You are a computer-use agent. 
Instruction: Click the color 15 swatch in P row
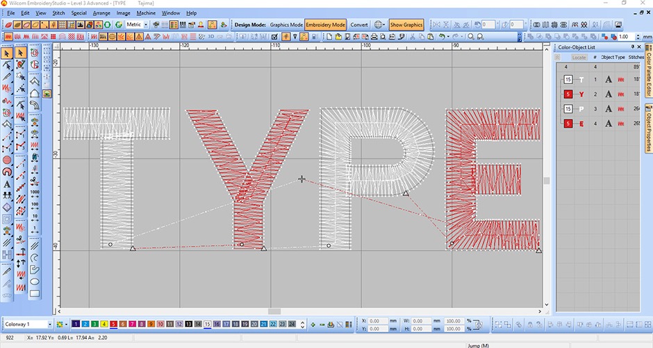pyautogui.click(x=568, y=108)
